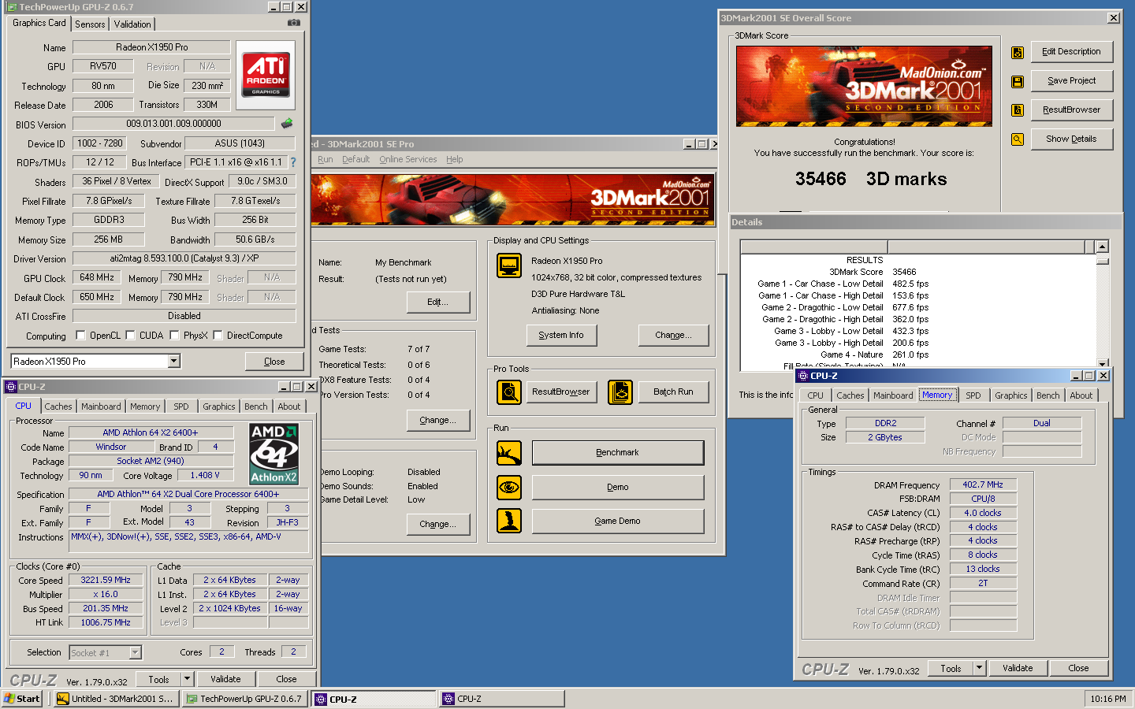Click the Bench tab in left CPU-Z

pyautogui.click(x=255, y=406)
